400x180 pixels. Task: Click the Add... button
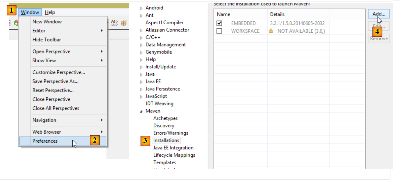point(379,14)
